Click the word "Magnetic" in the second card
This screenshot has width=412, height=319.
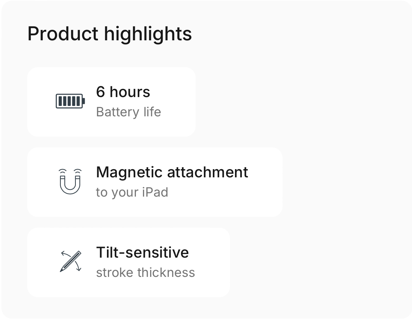pyautogui.click(x=129, y=172)
